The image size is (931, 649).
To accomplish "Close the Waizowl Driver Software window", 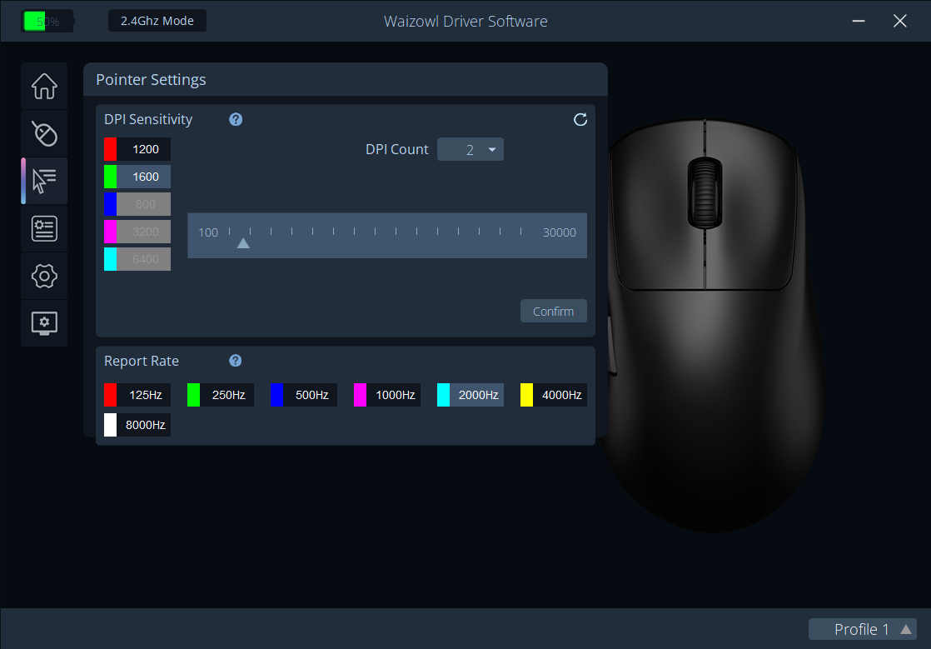I will pos(900,21).
